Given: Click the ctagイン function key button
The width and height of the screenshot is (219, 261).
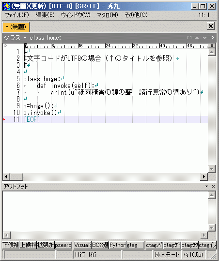Looking at the screenshot, I should pos(207,245).
